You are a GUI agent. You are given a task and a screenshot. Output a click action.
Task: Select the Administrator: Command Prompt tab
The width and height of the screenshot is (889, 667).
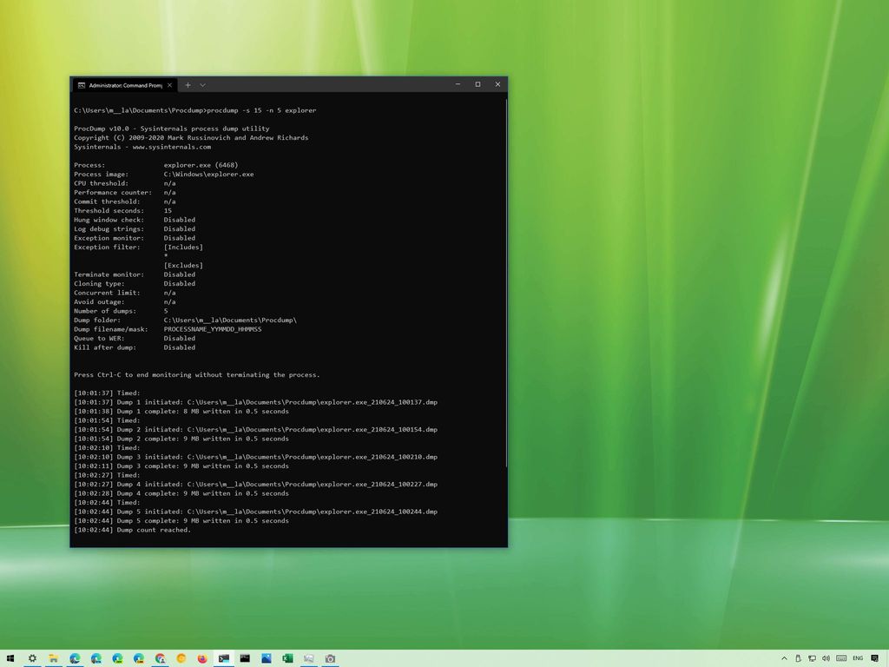[x=122, y=85]
